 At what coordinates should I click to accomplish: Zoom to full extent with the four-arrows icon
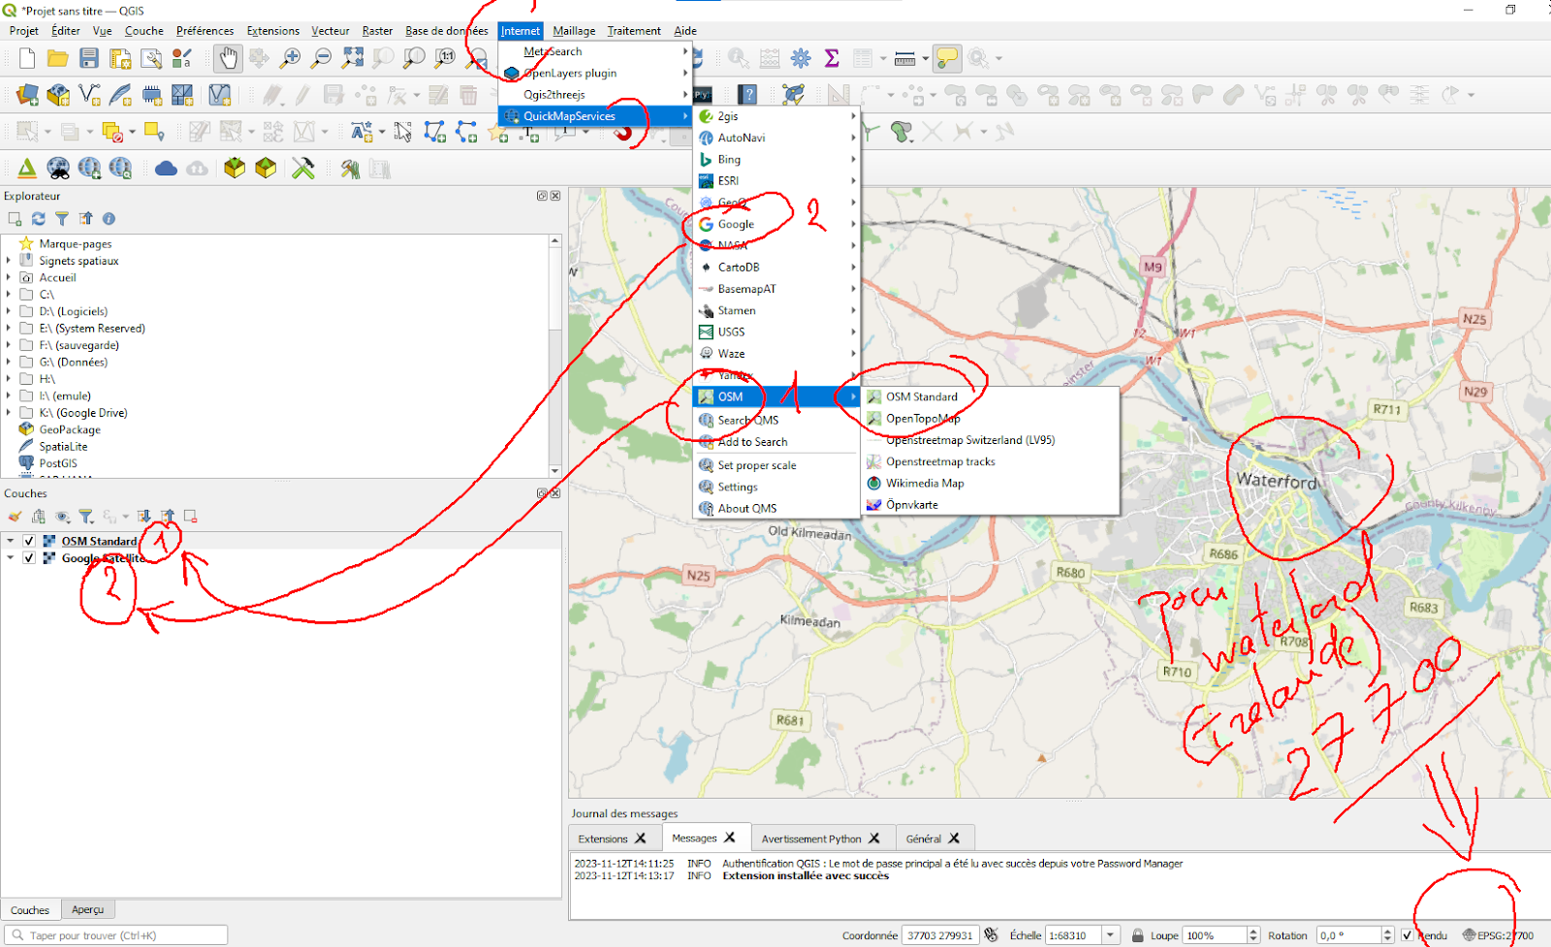point(353,59)
